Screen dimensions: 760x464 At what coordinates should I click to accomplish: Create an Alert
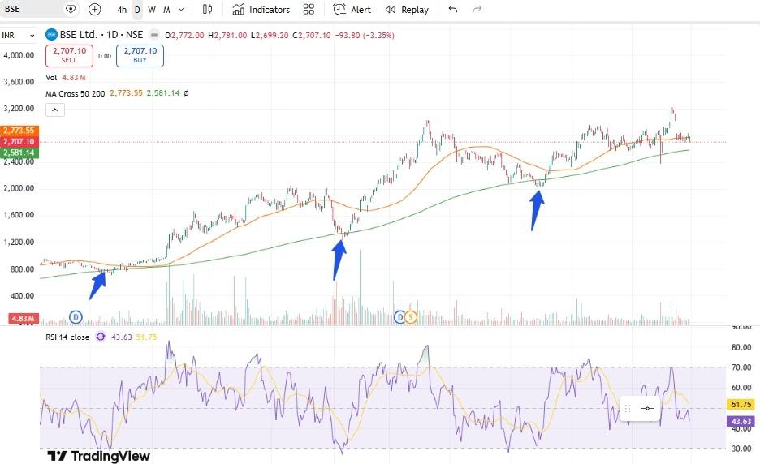click(x=352, y=10)
